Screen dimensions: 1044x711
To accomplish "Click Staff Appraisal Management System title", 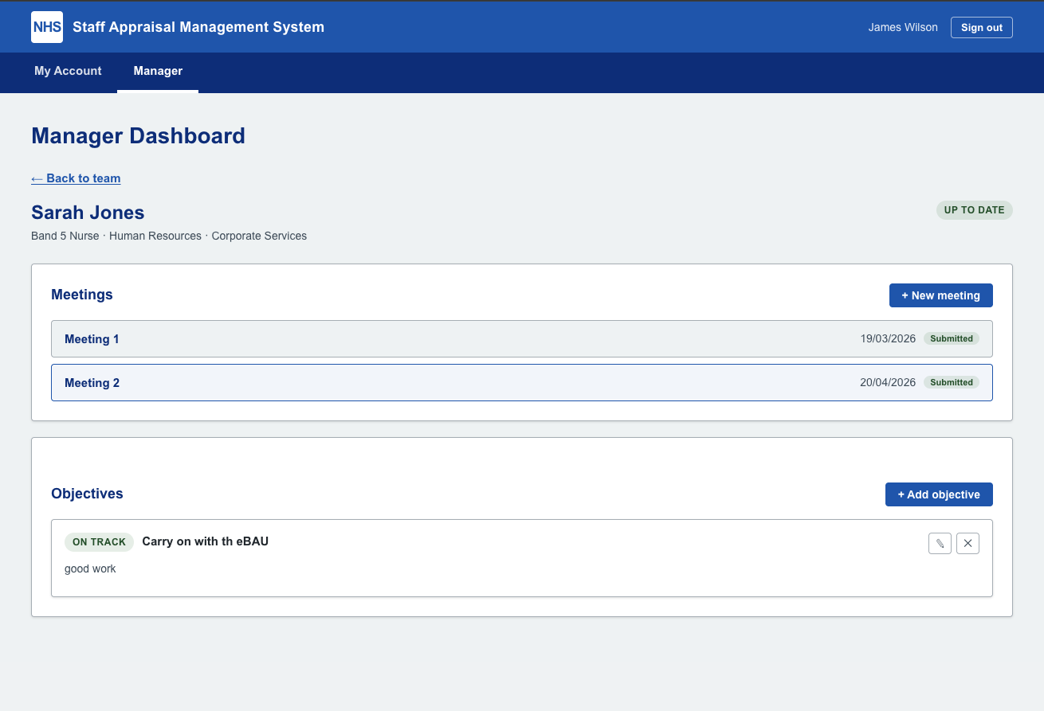I will pos(198,26).
